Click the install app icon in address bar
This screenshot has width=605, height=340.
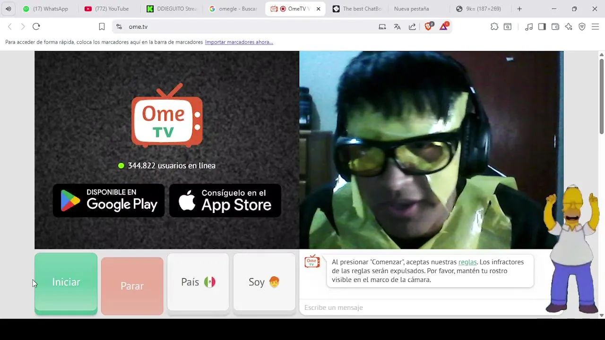(382, 27)
